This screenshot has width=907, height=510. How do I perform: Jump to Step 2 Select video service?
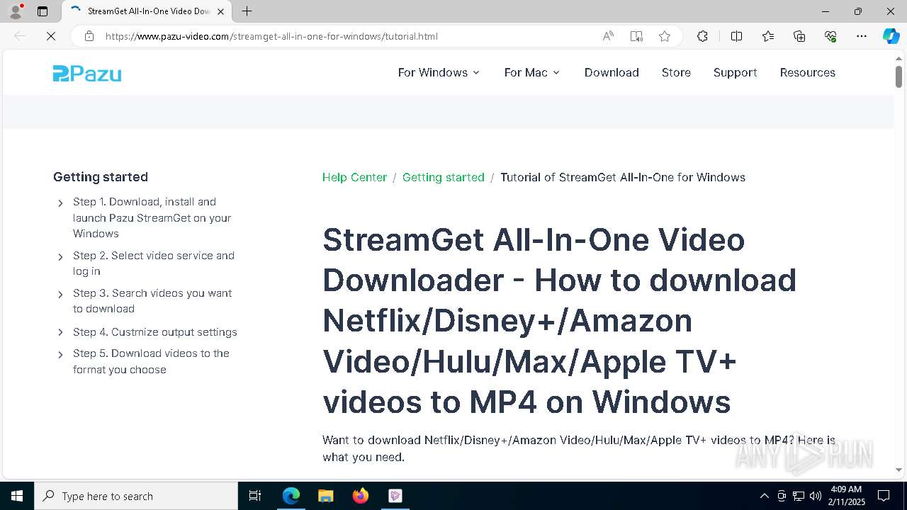(153, 263)
